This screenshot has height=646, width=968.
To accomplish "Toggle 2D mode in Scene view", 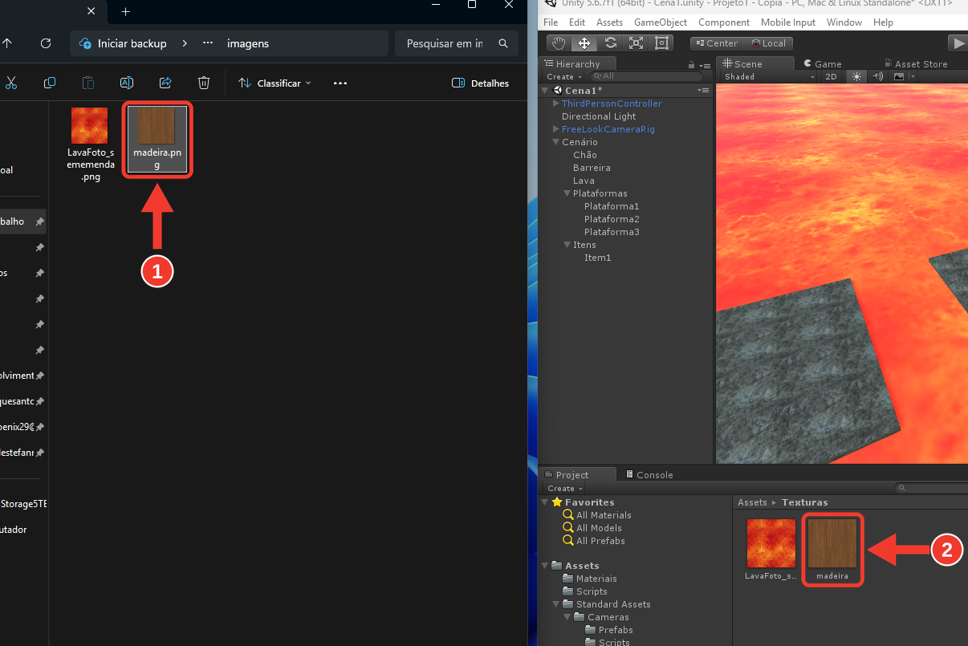I will (832, 76).
